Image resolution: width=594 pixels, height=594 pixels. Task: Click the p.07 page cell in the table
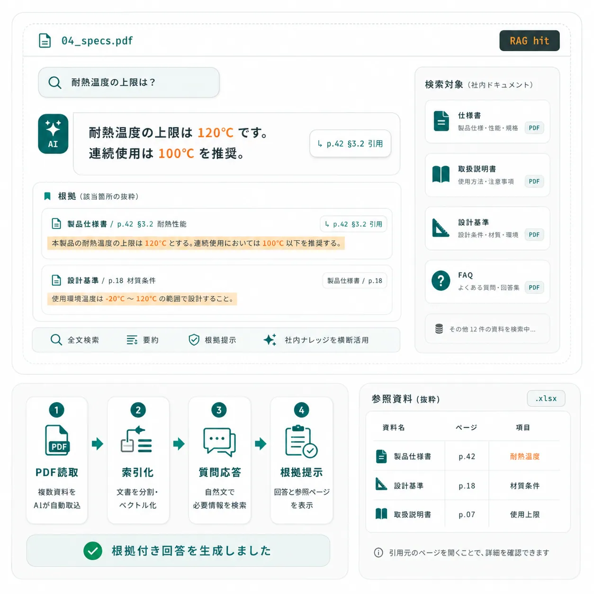pyautogui.click(x=467, y=514)
